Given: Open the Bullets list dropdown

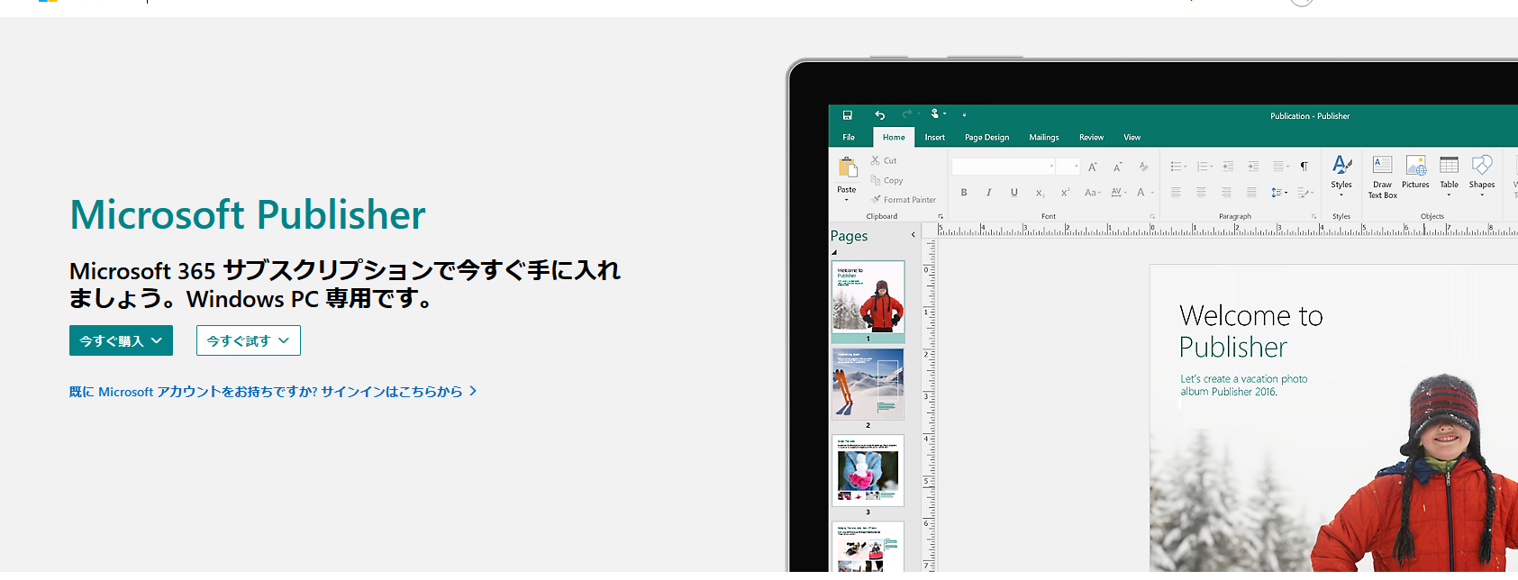Looking at the screenshot, I should (x=1178, y=167).
